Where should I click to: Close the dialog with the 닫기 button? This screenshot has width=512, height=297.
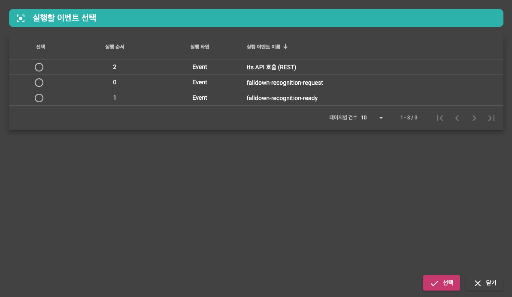click(485, 283)
